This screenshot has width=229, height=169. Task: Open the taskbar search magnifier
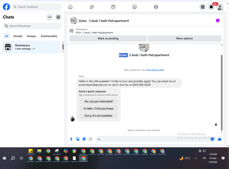pyautogui.click(x=13, y=158)
